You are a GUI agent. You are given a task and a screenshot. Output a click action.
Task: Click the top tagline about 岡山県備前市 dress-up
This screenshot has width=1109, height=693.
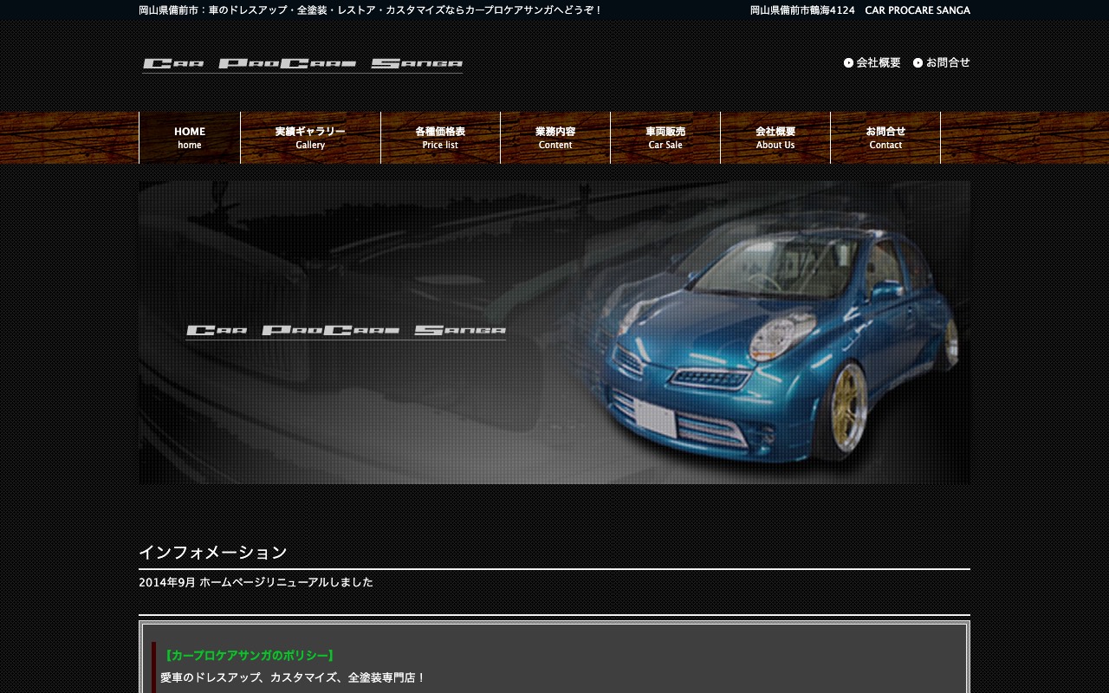(x=371, y=10)
